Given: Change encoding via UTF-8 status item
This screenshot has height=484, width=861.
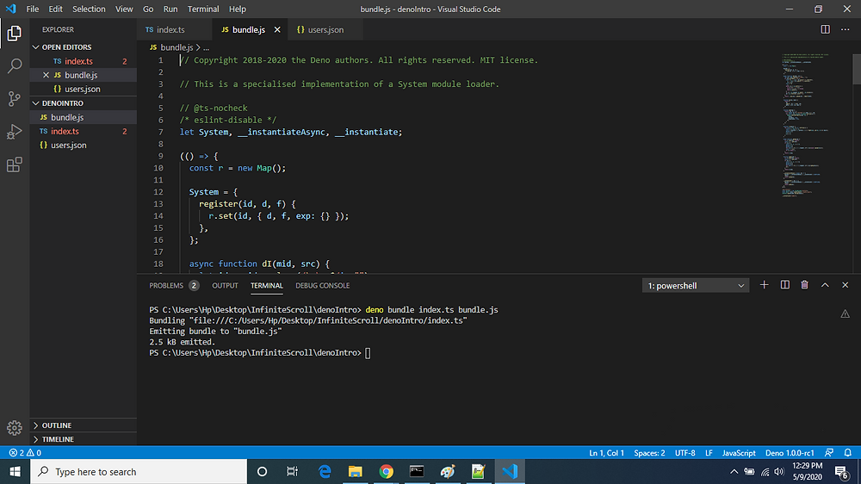Looking at the screenshot, I should coord(684,453).
